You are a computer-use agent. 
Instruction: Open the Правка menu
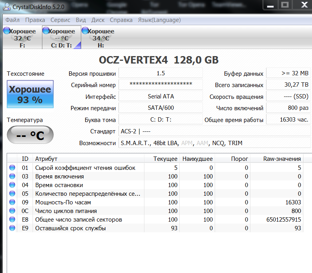pos(35,20)
